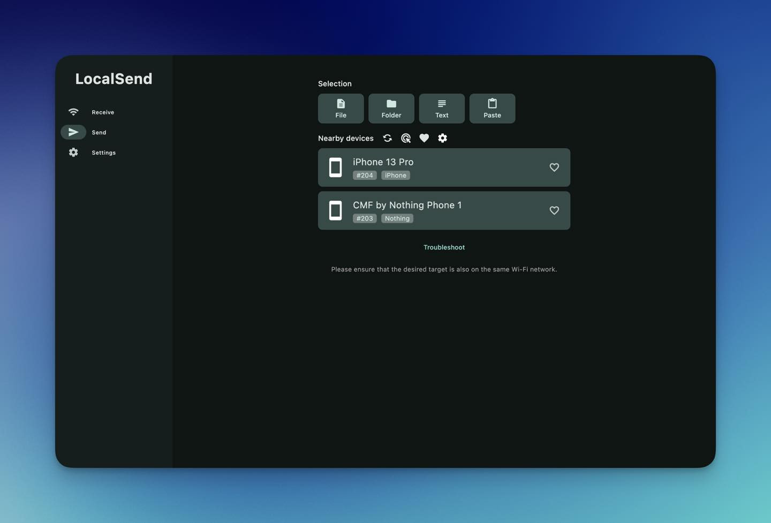Viewport: 771px width, 523px height.
Task: Click the Nearby devices label
Action: [x=346, y=138]
